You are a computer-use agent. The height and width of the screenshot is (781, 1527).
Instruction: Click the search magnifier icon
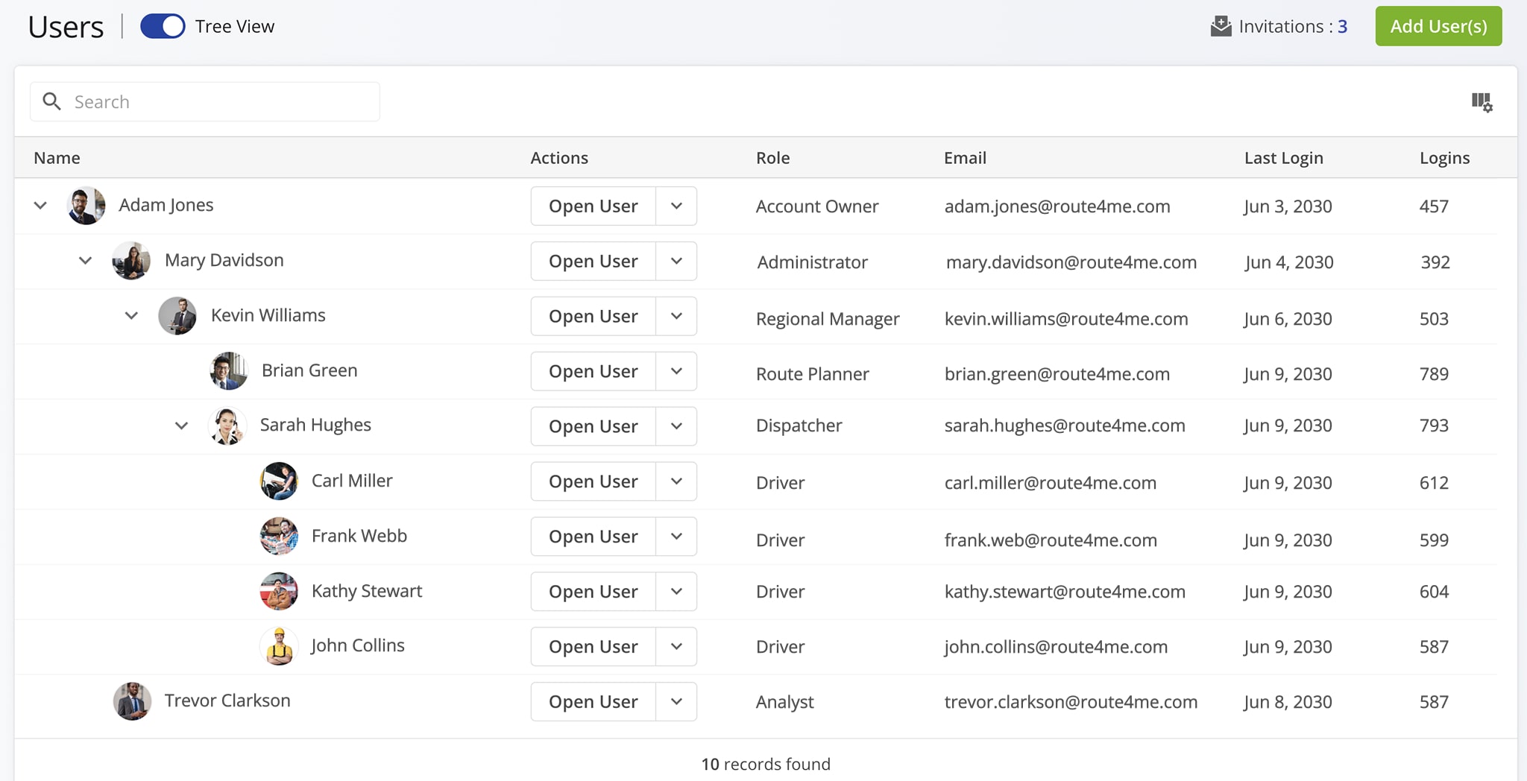(x=51, y=101)
